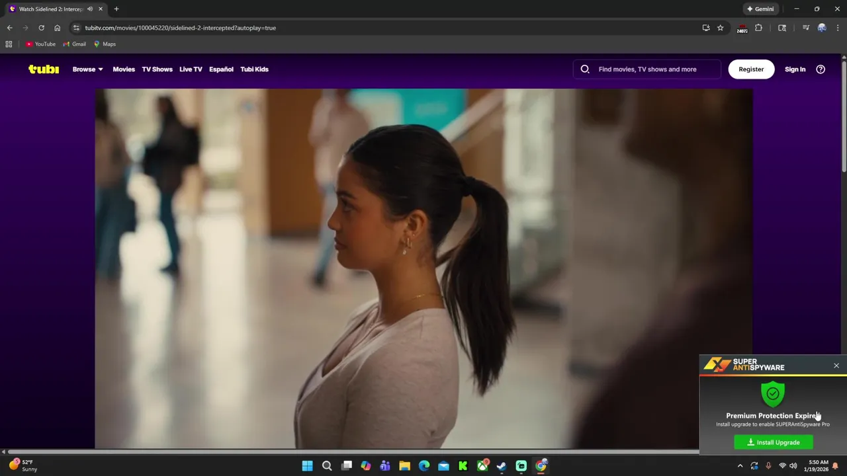Open Microsoft Edge on the taskbar

(x=424, y=466)
